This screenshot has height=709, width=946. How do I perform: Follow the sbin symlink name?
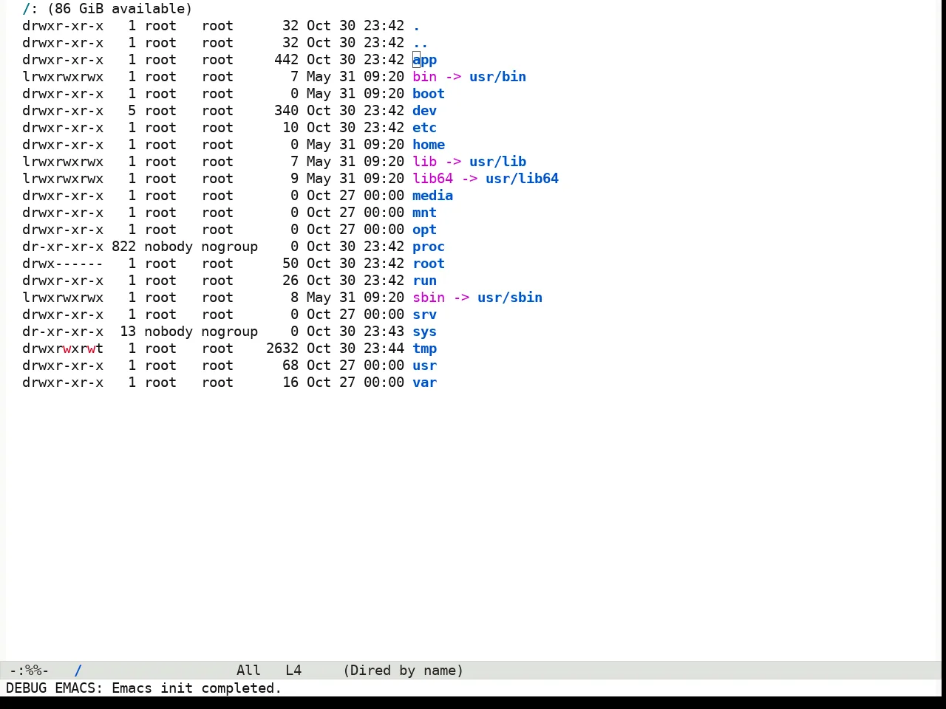pos(429,298)
